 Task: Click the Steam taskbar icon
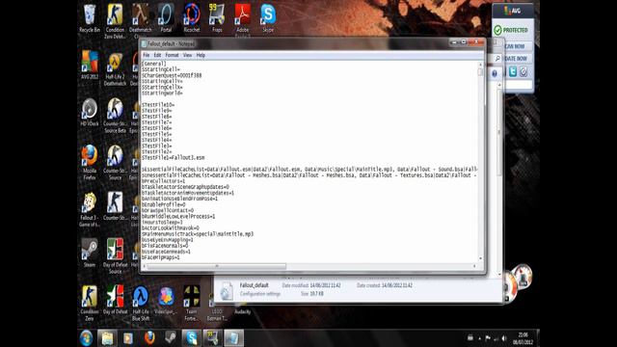click(170, 338)
